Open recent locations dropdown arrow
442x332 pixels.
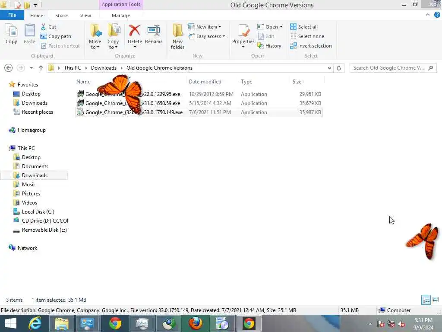point(31,68)
